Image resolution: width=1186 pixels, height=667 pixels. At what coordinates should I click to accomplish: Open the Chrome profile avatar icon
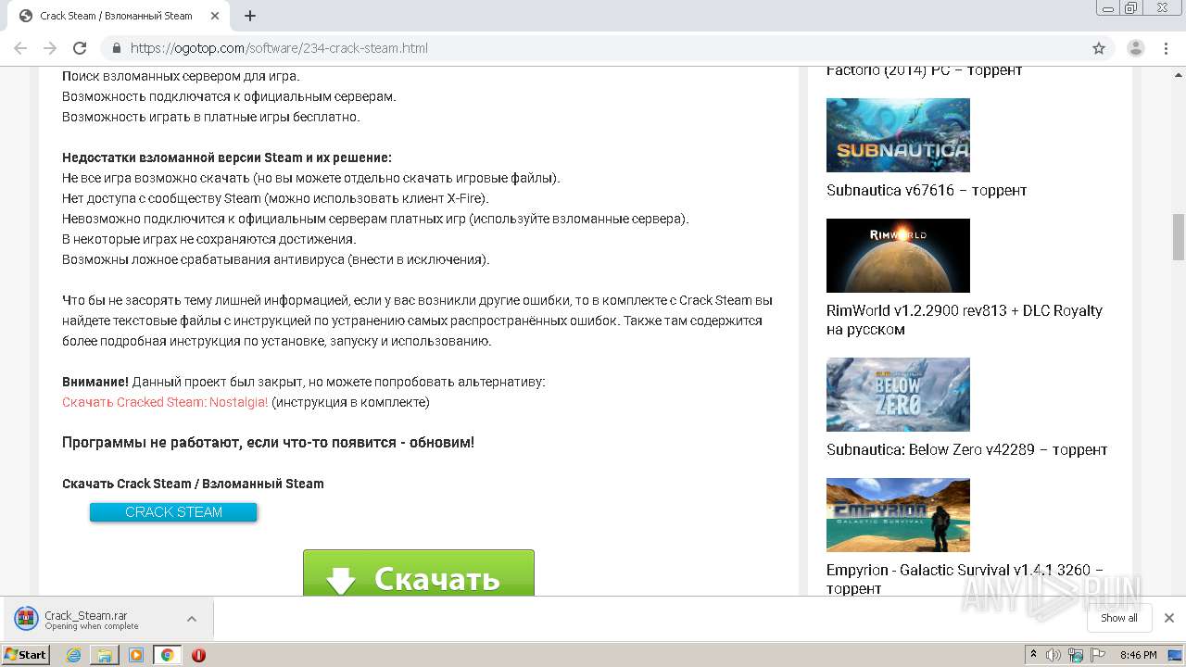click(1135, 48)
